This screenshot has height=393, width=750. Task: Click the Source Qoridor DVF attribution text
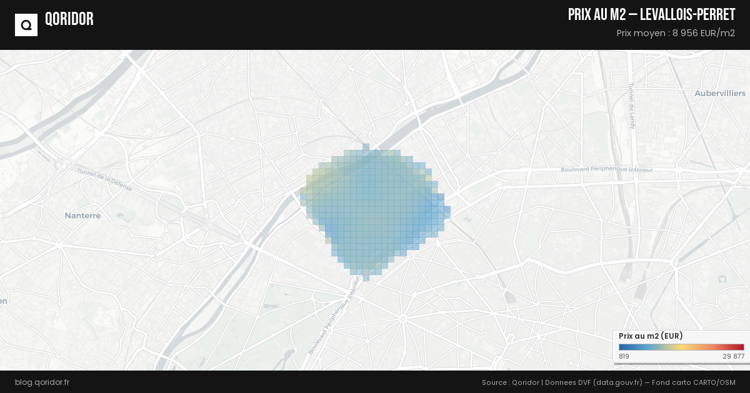tap(608, 382)
